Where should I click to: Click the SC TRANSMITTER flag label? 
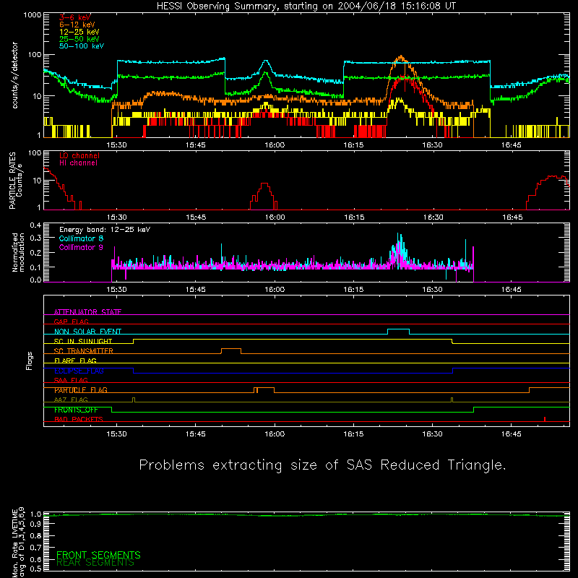tap(84, 351)
